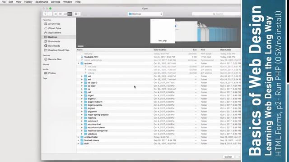Click the yearbook folder icon

point(85,134)
